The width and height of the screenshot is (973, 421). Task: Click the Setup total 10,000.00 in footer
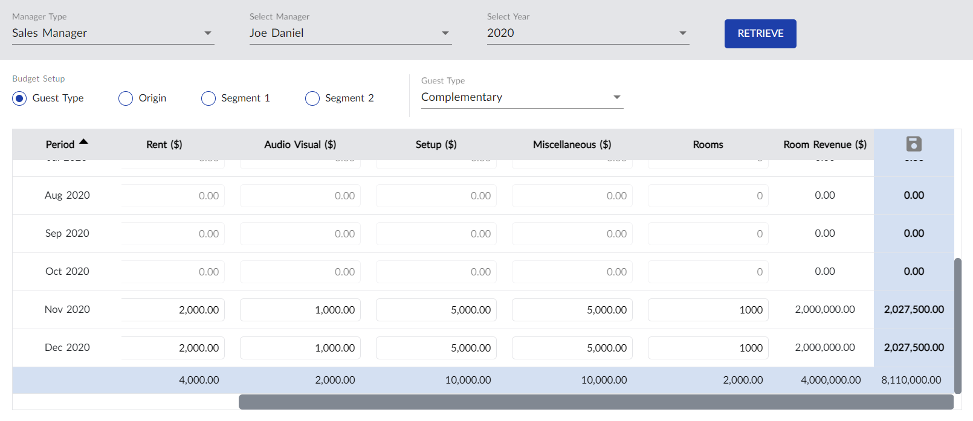pos(468,380)
